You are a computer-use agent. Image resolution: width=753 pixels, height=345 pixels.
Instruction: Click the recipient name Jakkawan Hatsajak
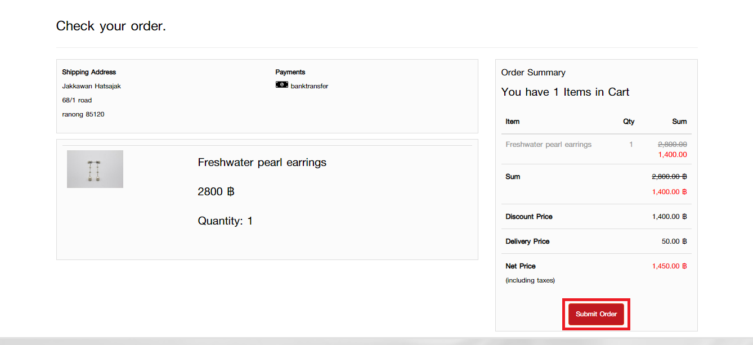[x=91, y=86]
